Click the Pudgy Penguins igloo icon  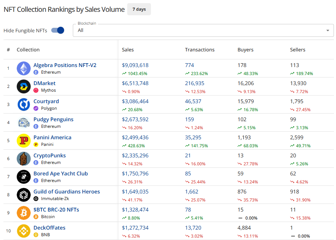point(24,123)
